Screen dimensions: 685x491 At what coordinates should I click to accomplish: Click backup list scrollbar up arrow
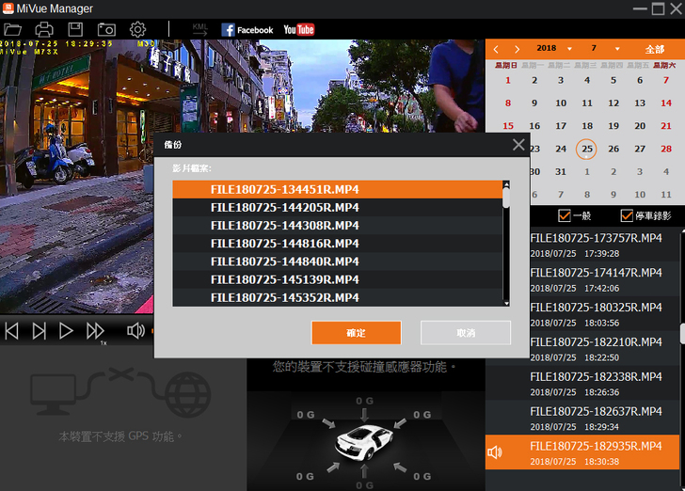[506, 184]
